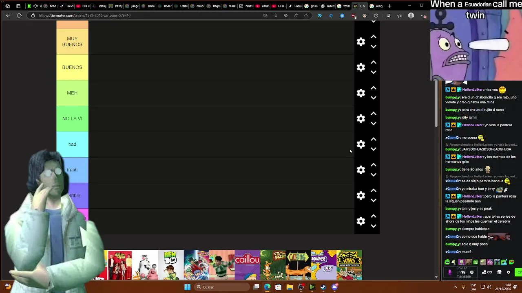Open settings gear for the bottom pink tier
This screenshot has width=522, height=293.
tap(361, 221)
